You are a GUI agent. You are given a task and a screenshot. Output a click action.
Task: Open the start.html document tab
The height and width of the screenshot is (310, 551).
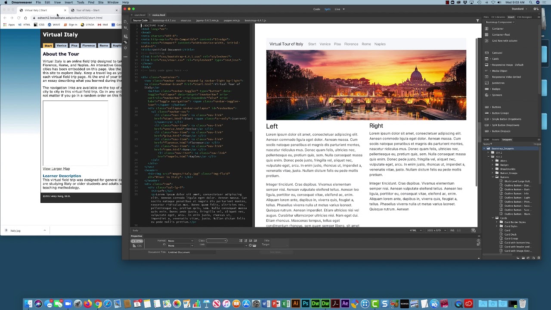[140, 15]
